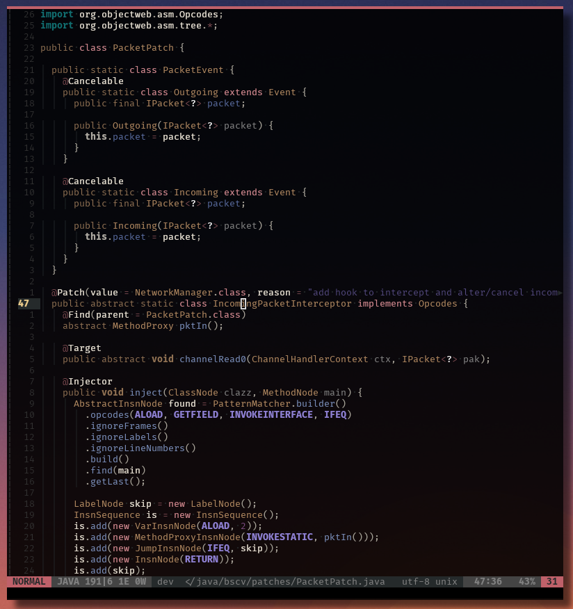This screenshot has width=573, height=609.
Task: Click the @Patch annotation
Action: point(68,293)
